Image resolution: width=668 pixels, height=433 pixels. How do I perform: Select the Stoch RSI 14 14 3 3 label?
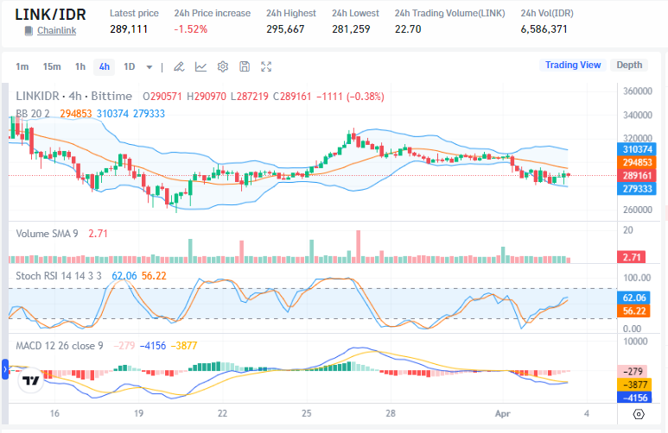click(59, 276)
